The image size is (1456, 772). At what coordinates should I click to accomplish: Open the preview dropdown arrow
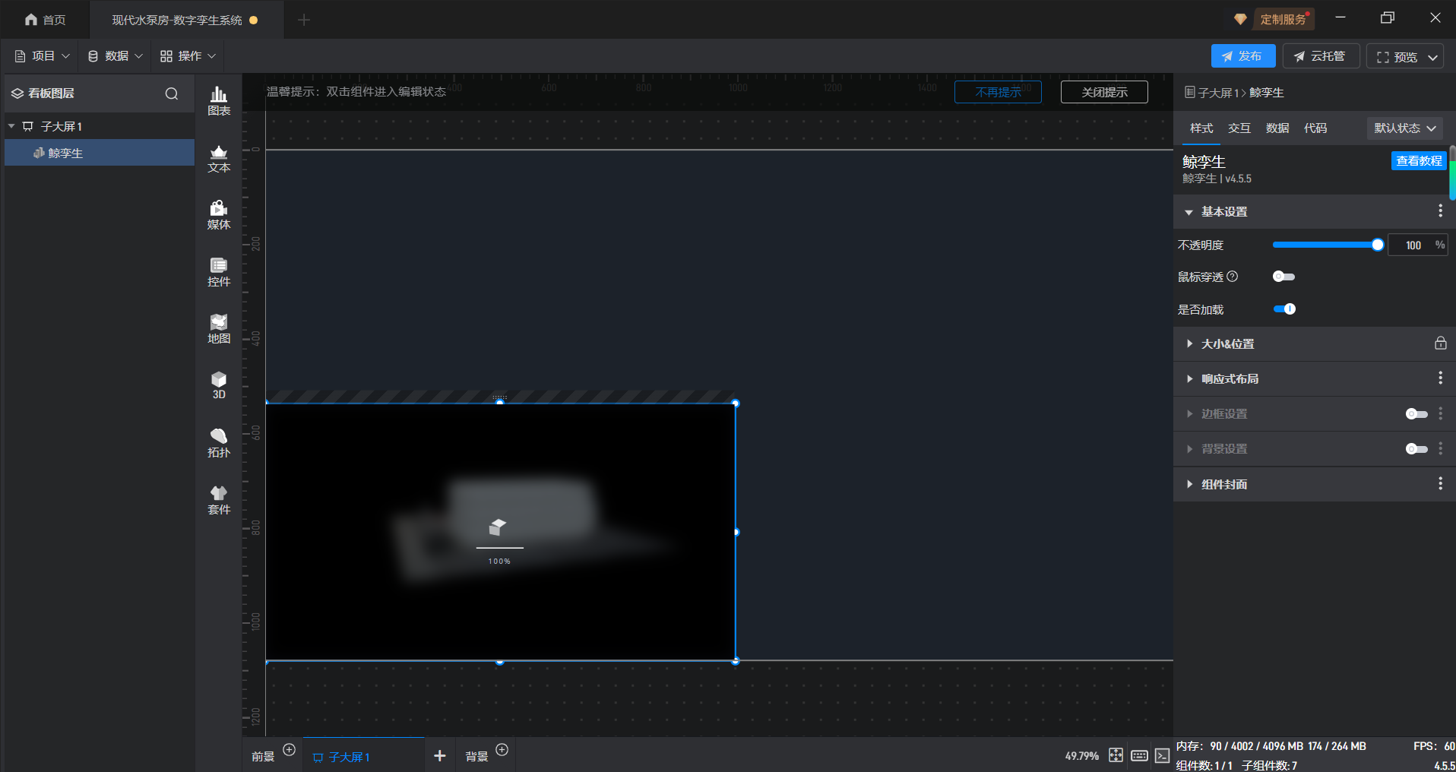[x=1432, y=57]
